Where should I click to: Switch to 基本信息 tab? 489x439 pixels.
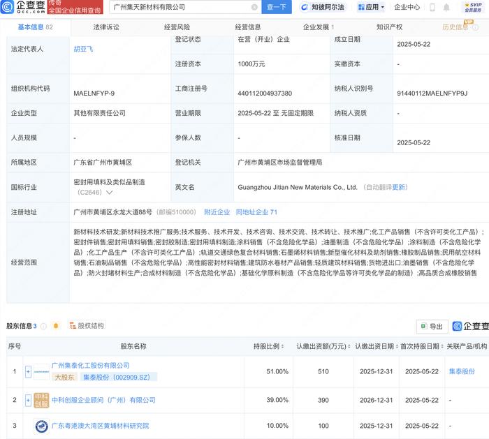pos(35,27)
